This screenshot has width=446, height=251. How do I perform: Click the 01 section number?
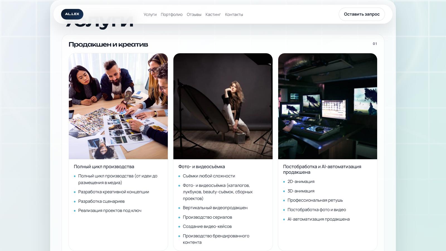tap(375, 44)
